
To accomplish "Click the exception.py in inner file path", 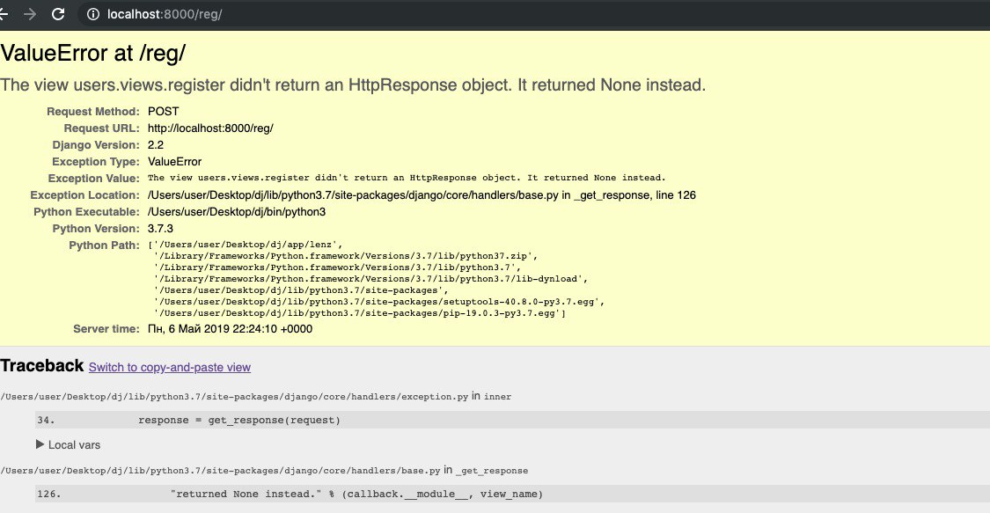I will [256, 396].
